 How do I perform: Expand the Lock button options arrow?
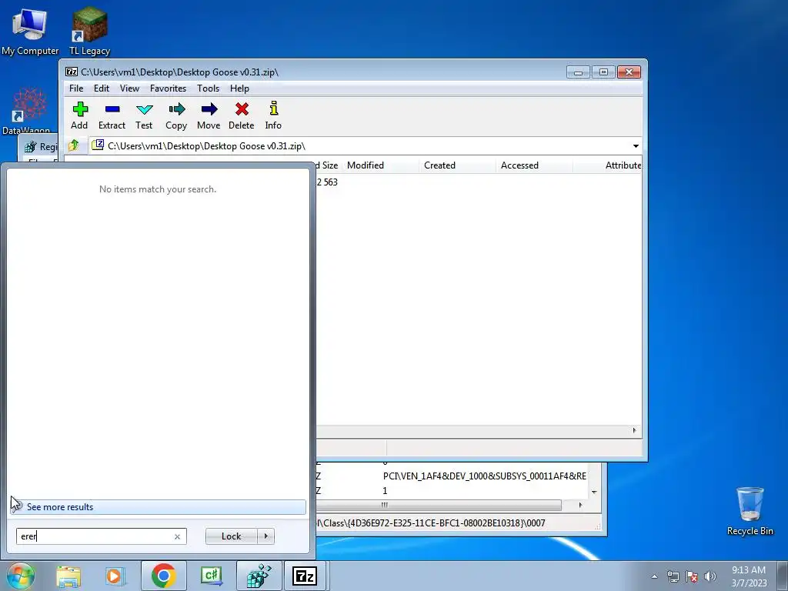[x=265, y=536]
